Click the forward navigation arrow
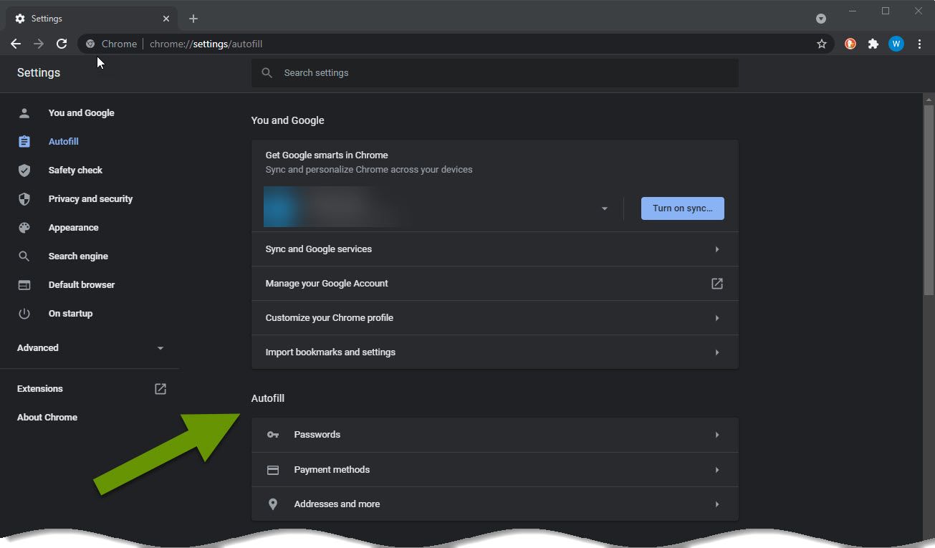Viewport: 935px width, 548px height. click(39, 44)
